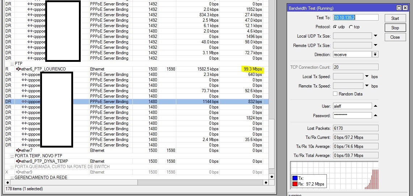413x196 pixels.
Task: Collapse the Password field with up arrow
Action: [375, 115]
